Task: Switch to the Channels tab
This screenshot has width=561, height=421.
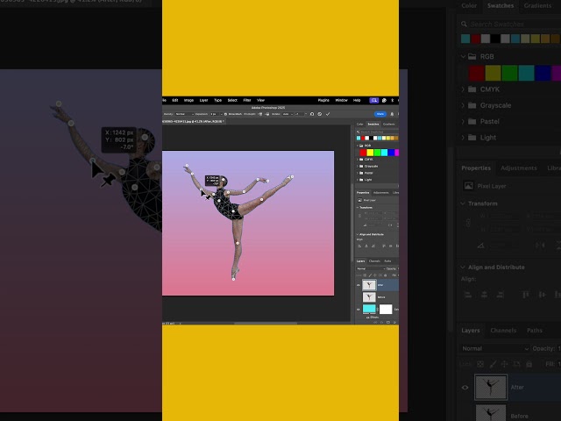Action: 374,261
